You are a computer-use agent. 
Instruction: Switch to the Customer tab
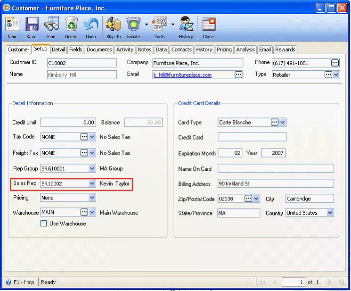click(x=18, y=50)
